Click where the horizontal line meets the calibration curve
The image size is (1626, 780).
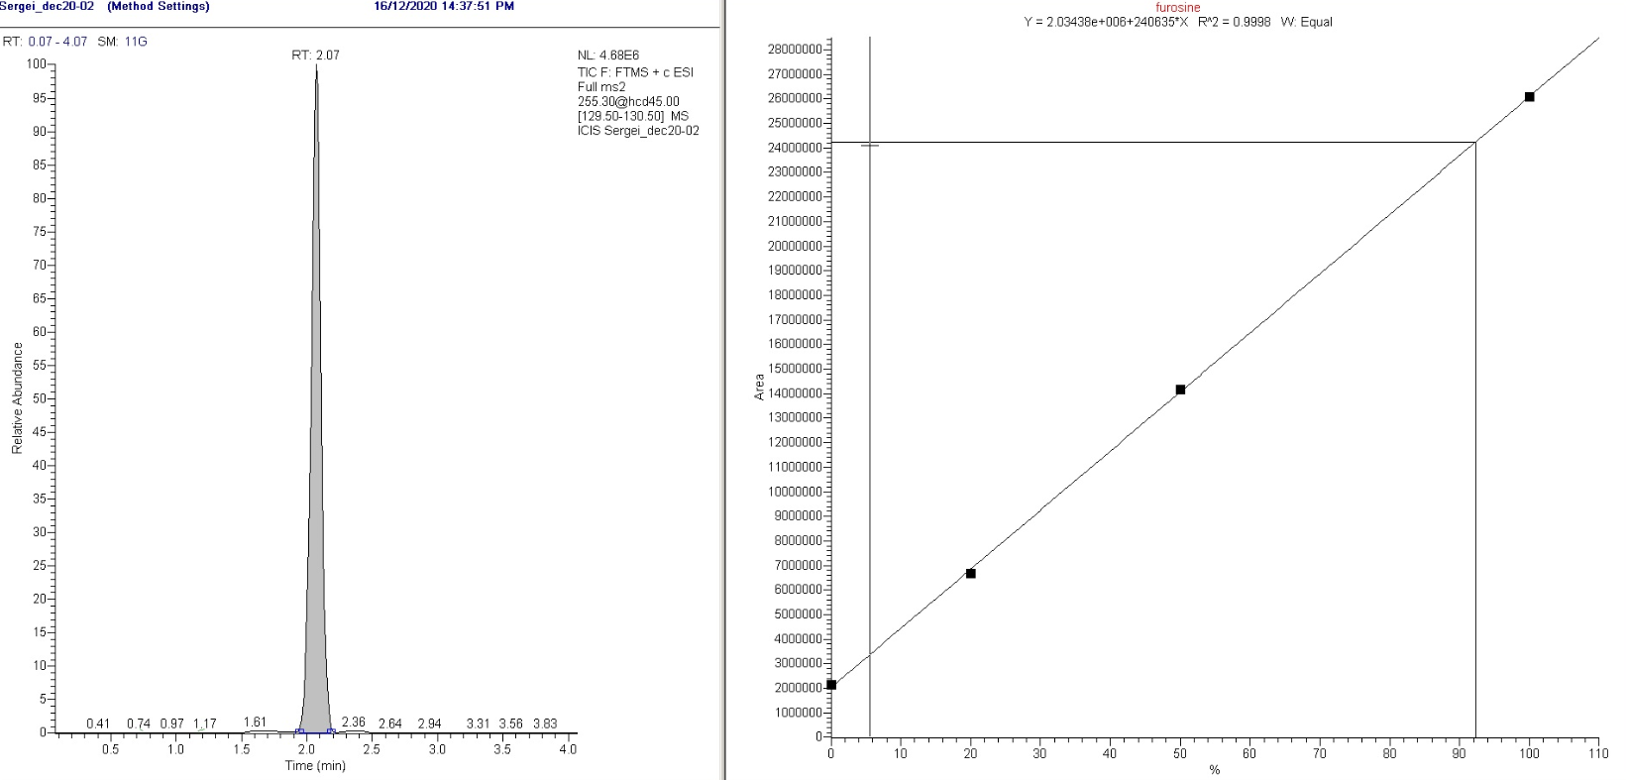(1475, 143)
